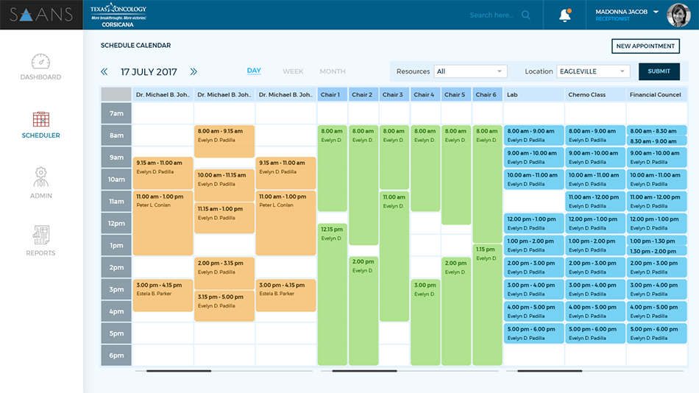Select the Day view tab
Screen dimensions: 699x393
254,71
